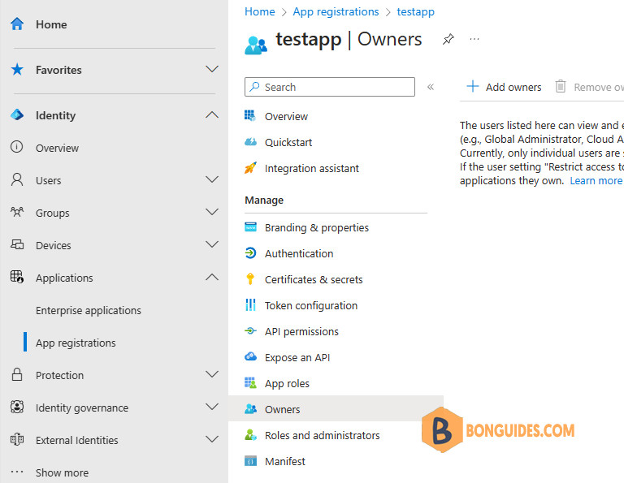The height and width of the screenshot is (483, 624).
Task: Click the Favorites star icon
Action: [17, 70]
